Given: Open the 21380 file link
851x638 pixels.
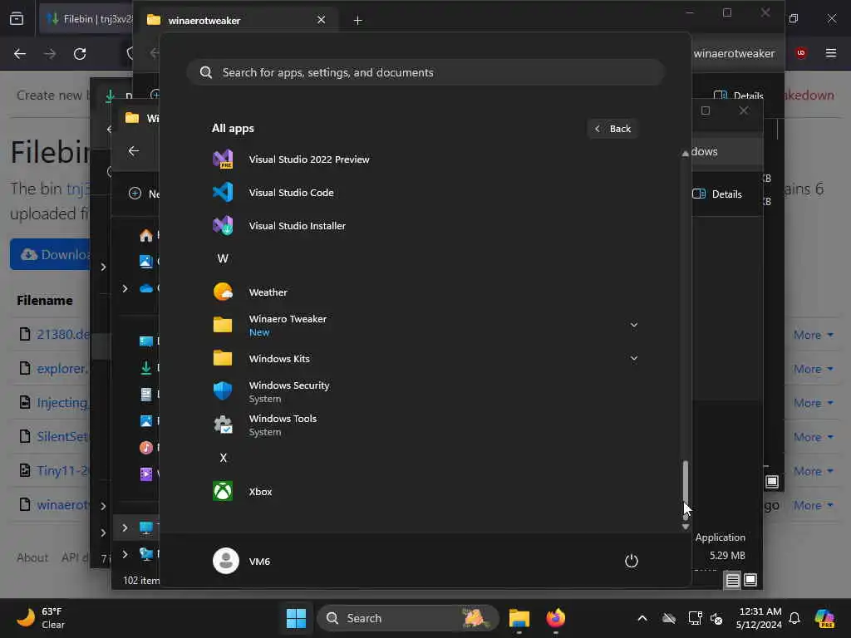Looking at the screenshot, I should pyautogui.click(x=63, y=334).
